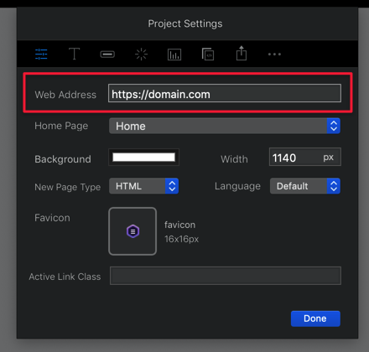Click the favicon image well
369x352 pixels.
133,231
